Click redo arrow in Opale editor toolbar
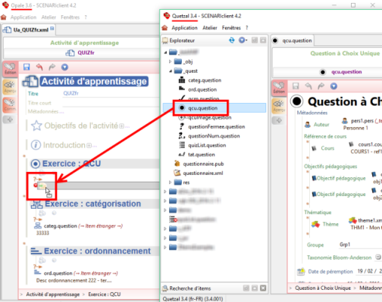Viewport: 382px width, 302px height. click(52, 67)
